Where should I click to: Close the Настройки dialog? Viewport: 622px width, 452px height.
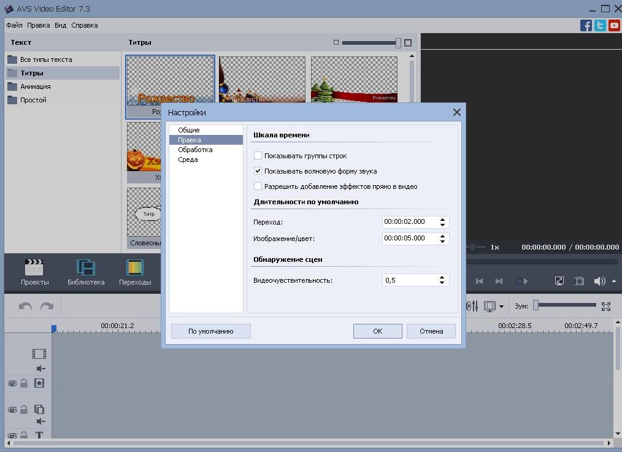[456, 113]
